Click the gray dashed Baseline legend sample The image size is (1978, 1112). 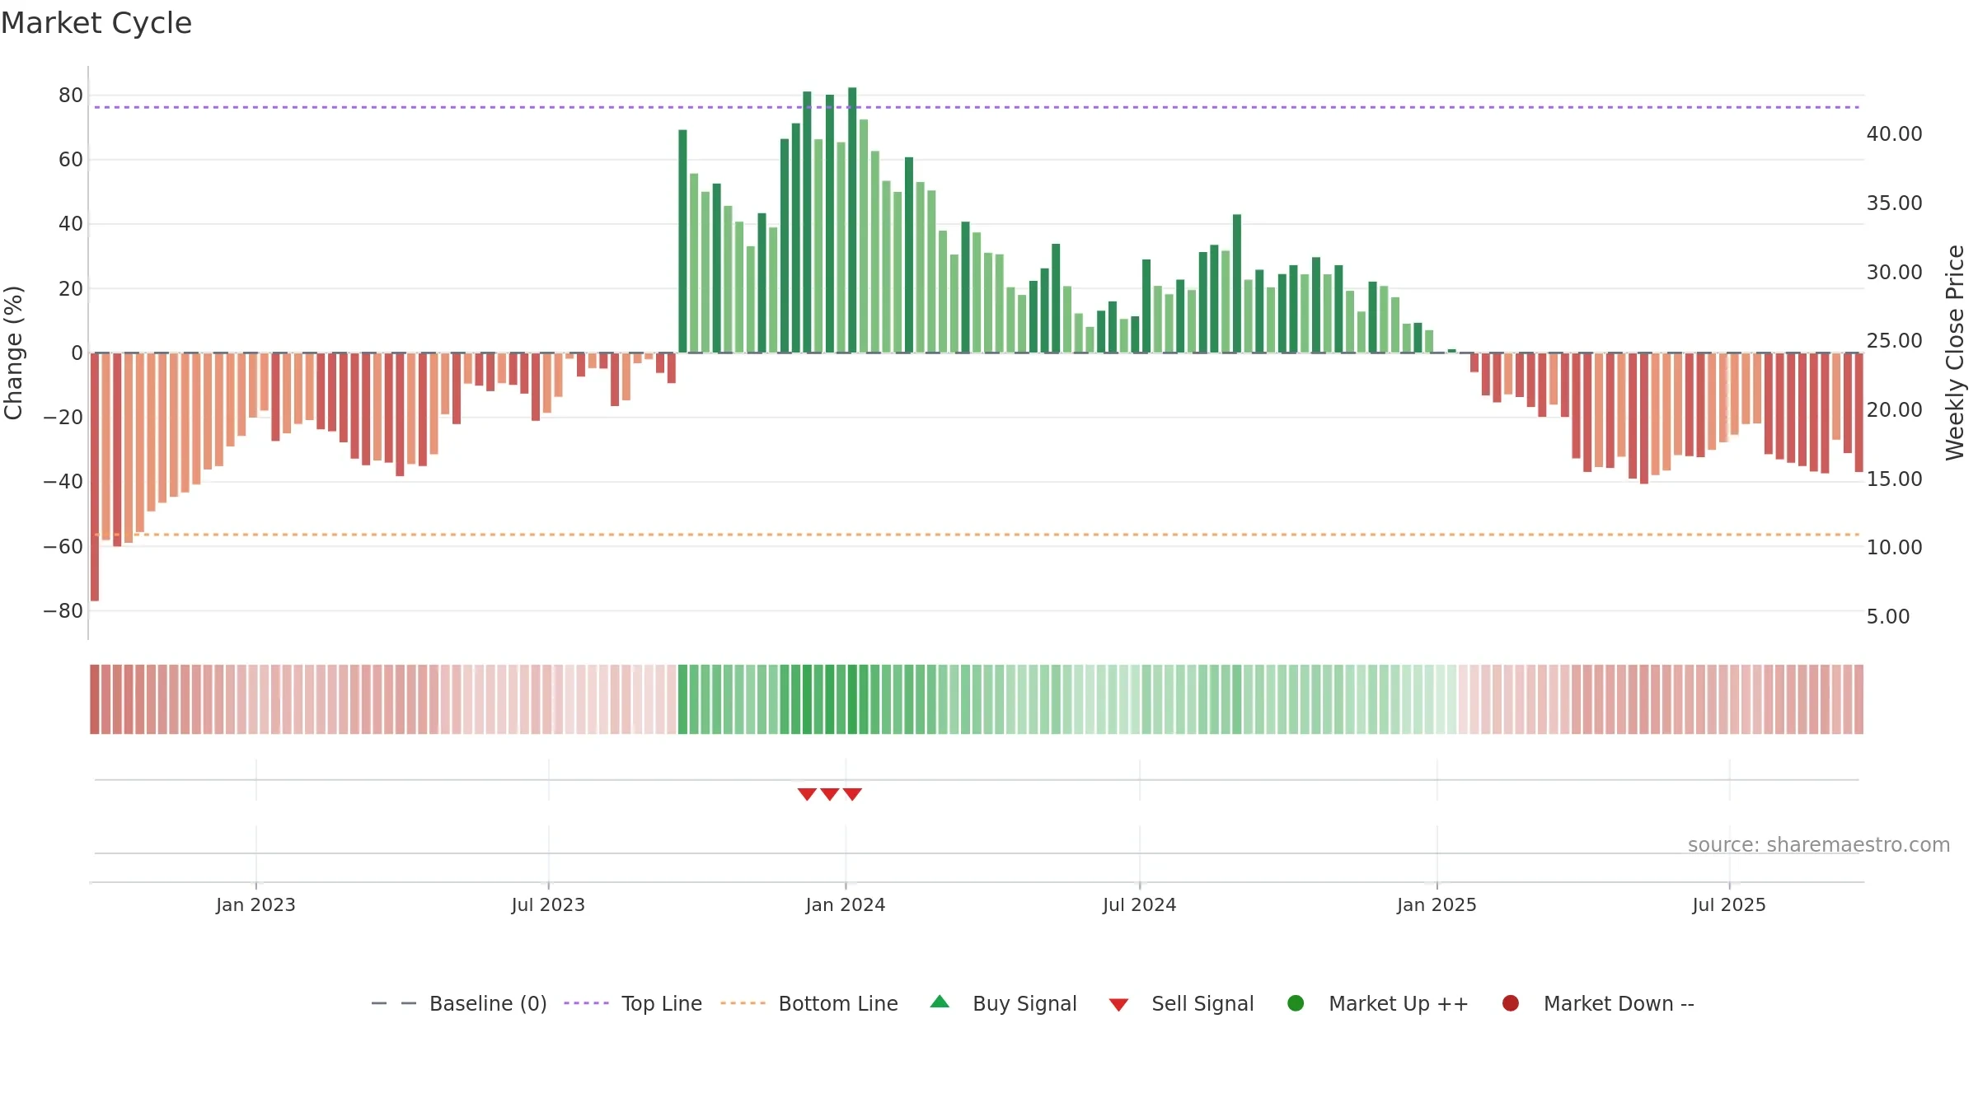pos(394,1003)
